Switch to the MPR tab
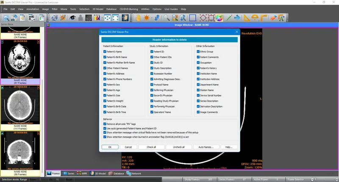Screen dimensions: 339x182 point(82,174)
